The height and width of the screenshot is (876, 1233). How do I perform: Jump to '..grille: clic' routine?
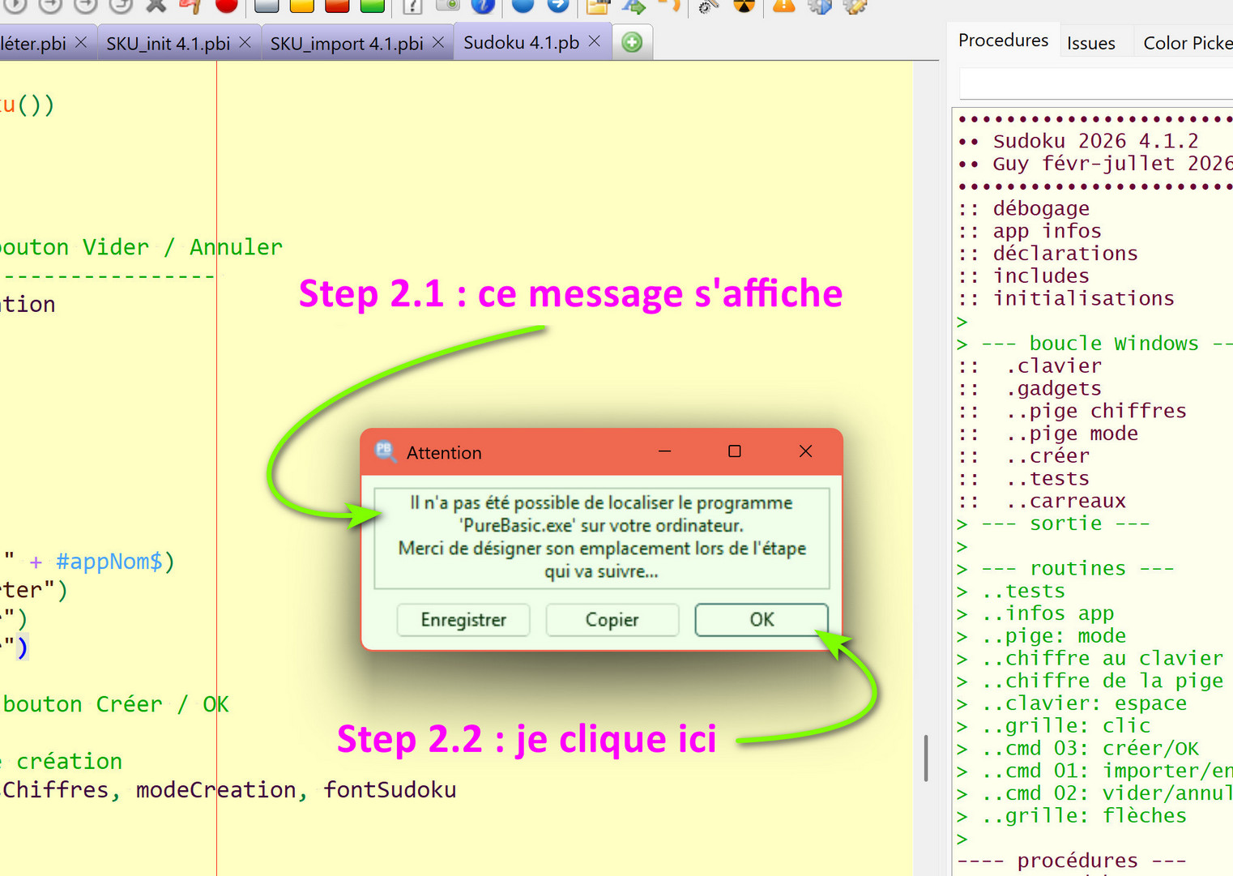(x=1065, y=726)
